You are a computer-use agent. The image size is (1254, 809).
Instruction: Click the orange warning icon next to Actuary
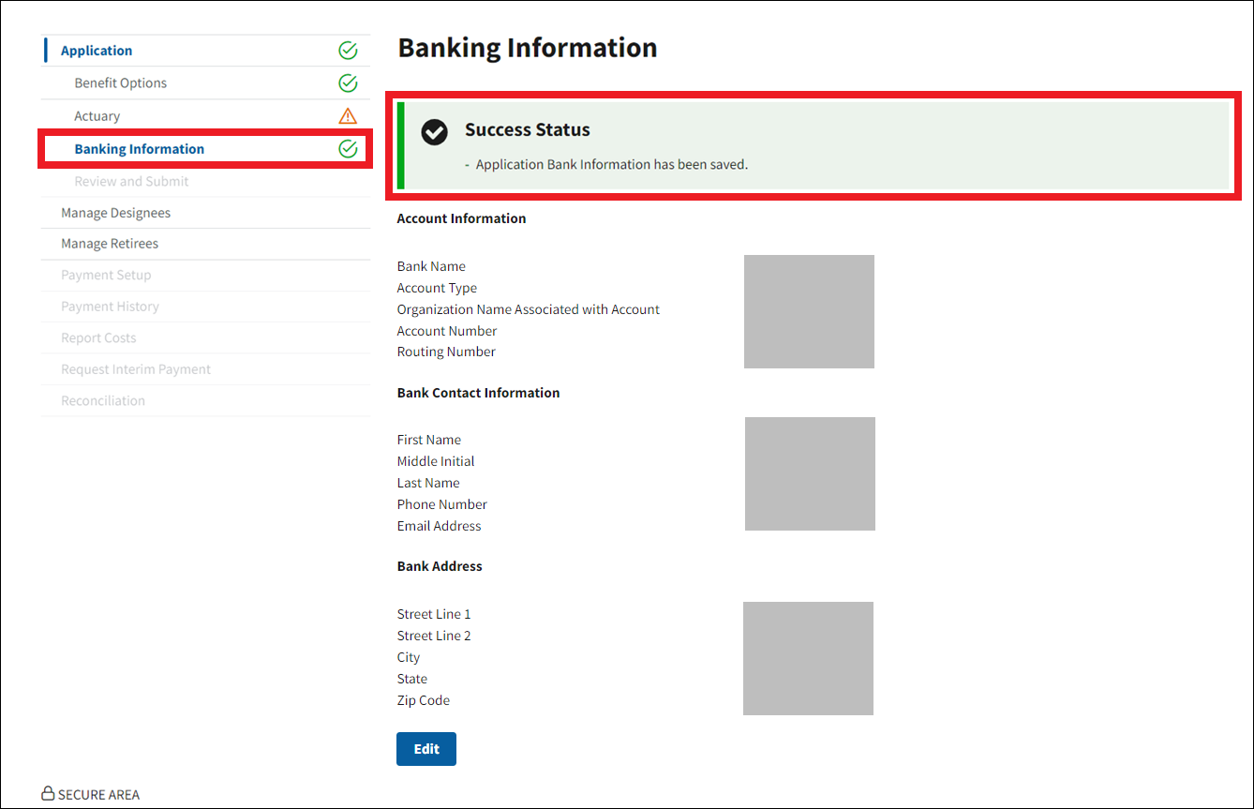tap(348, 116)
